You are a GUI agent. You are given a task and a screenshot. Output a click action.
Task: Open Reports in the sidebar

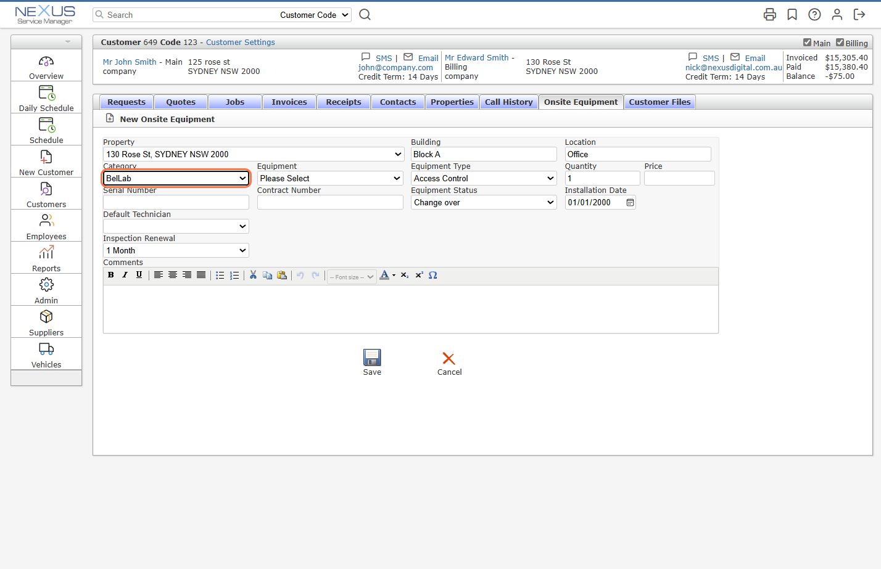click(46, 259)
